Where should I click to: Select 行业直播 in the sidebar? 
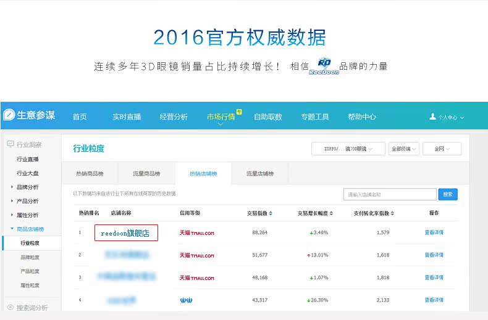pyautogui.click(x=27, y=159)
